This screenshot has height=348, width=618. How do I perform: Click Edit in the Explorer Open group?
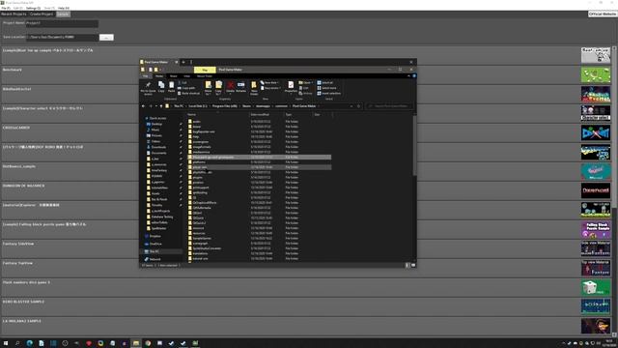pyautogui.click(x=303, y=88)
